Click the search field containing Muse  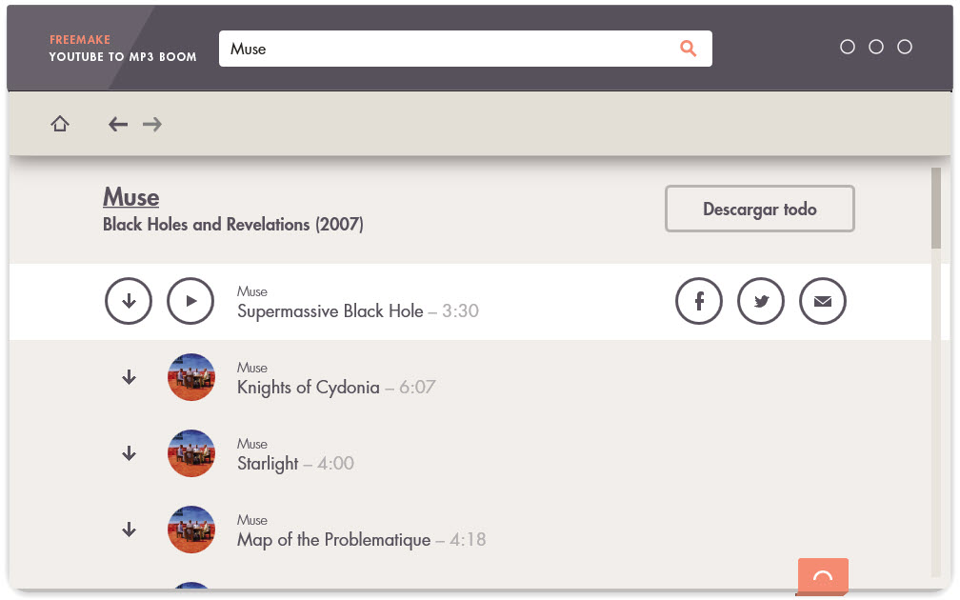[x=466, y=49]
